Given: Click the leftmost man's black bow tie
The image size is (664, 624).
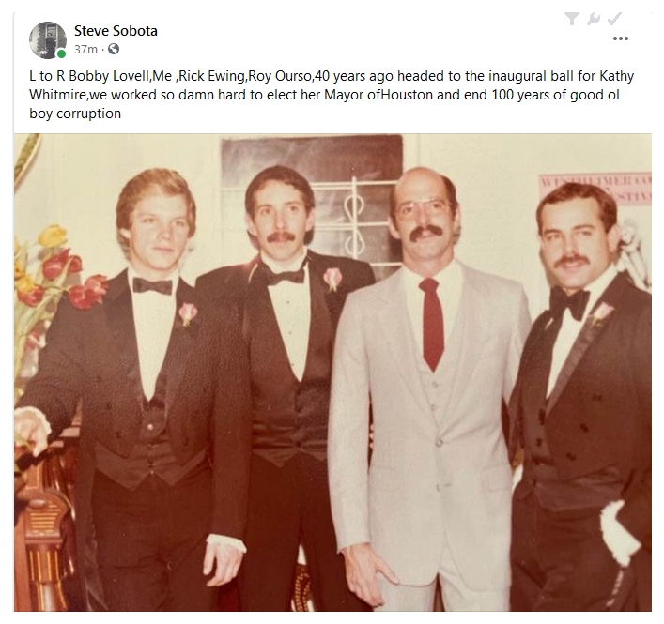Looking at the screenshot, I should pyautogui.click(x=152, y=286).
